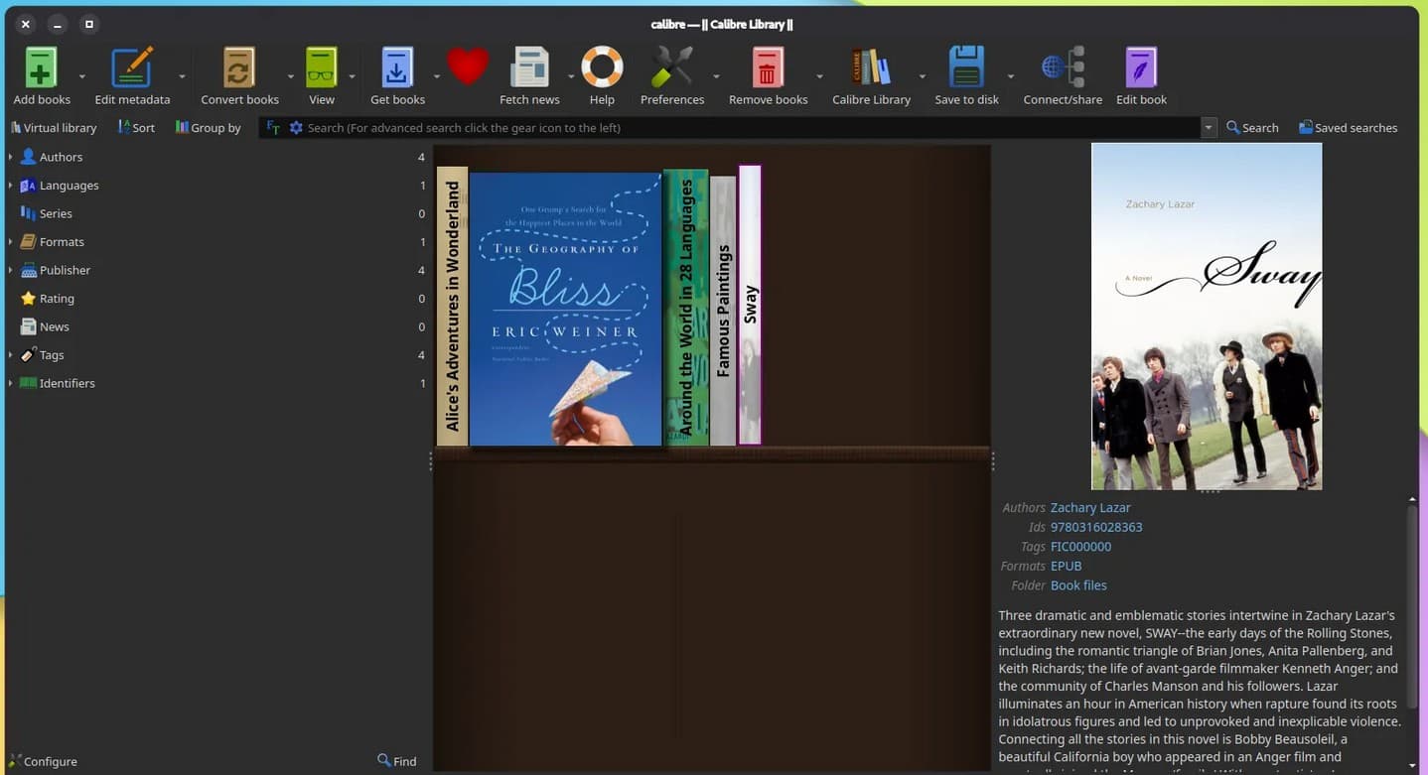Expand the Save to disk dropdown arrow
This screenshot has height=775, width=1428.
pyautogui.click(x=1010, y=75)
